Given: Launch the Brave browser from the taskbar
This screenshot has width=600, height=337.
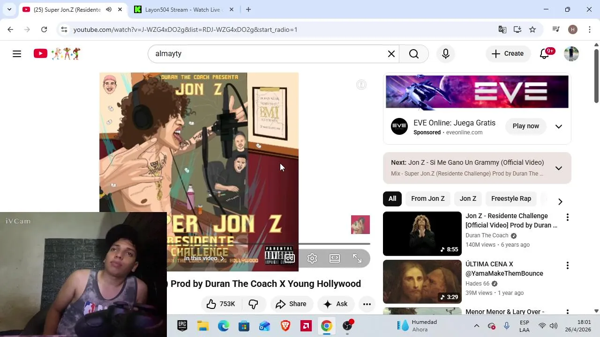Looking at the screenshot, I should click(x=285, y=326).
